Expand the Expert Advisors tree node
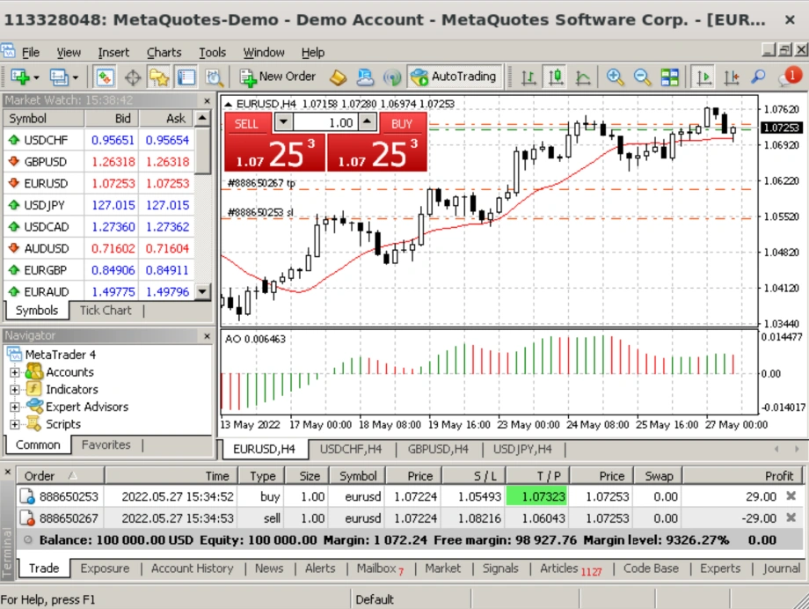The height and width of the screenshot is (609, 809). pyautogui.click(x=15, y=407)
